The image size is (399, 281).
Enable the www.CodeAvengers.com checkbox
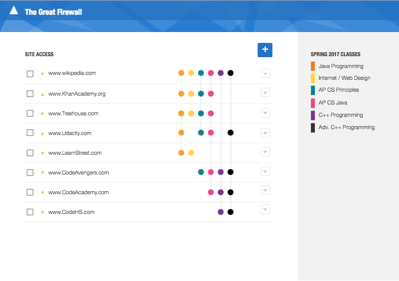point(30,173)
